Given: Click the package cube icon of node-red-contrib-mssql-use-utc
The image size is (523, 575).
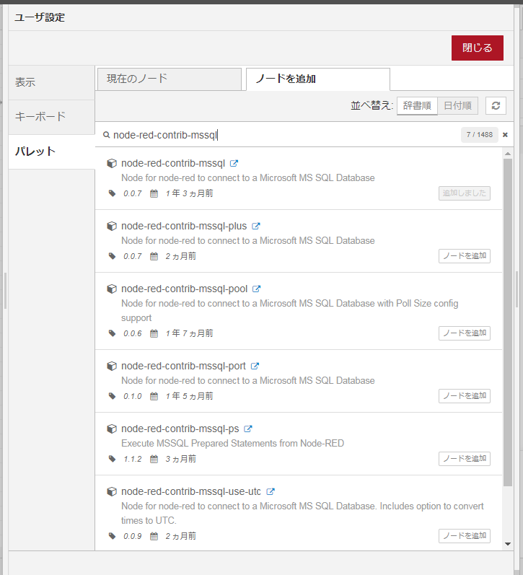Looking at the screenshot, I should [x=112, y=491].
